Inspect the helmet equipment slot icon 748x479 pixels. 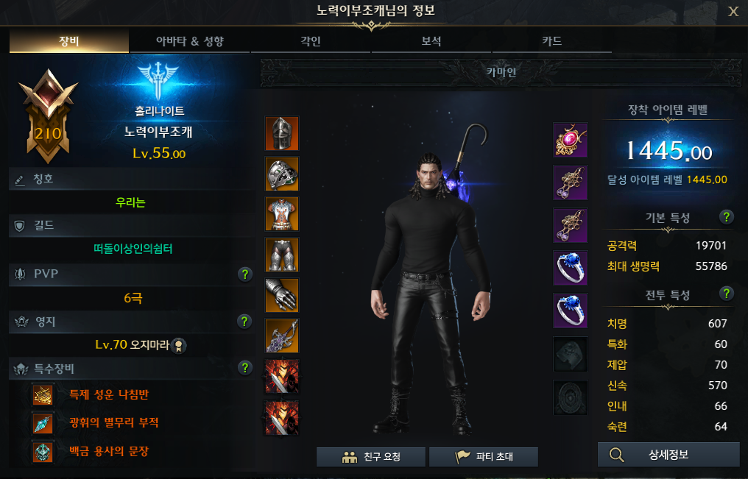pos(282,133)
